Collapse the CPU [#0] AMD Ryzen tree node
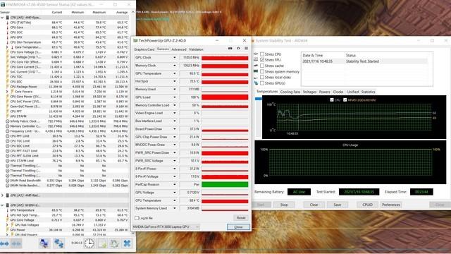Image resolution: width=451 pixels, height=254 pixels. (x=2, y=18)
